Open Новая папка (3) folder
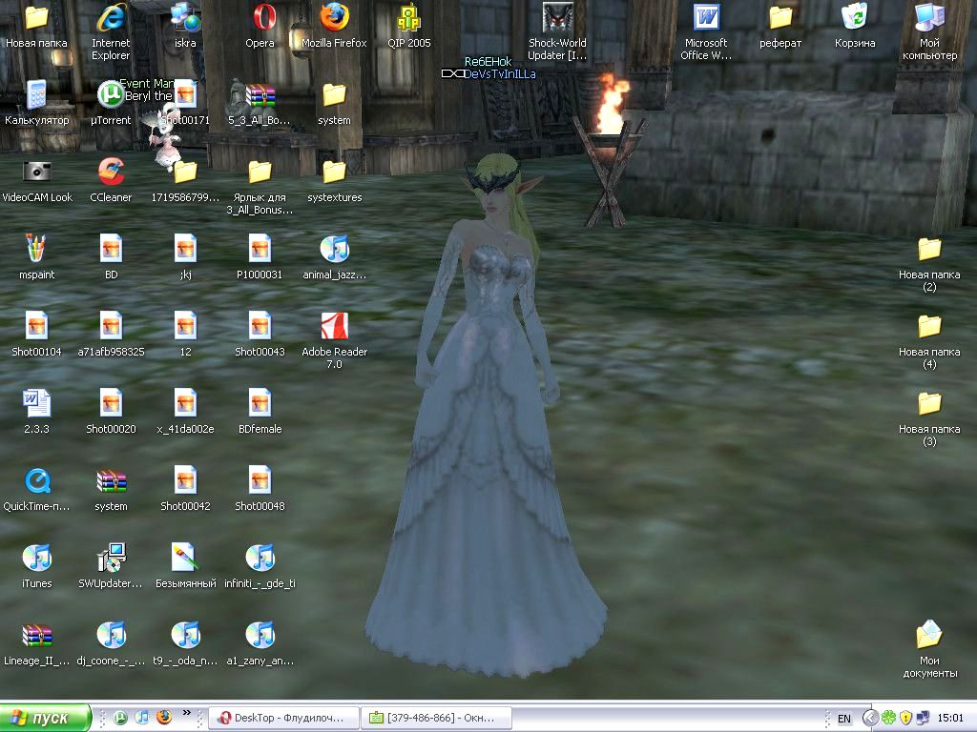Image resolution: width=977 pixels, height=732 pixels. pyautogui.click(x=929, y=404)
